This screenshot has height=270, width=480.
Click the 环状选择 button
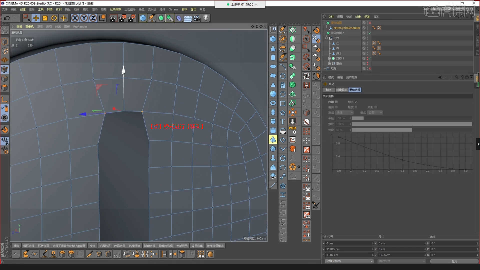[43, 246]
